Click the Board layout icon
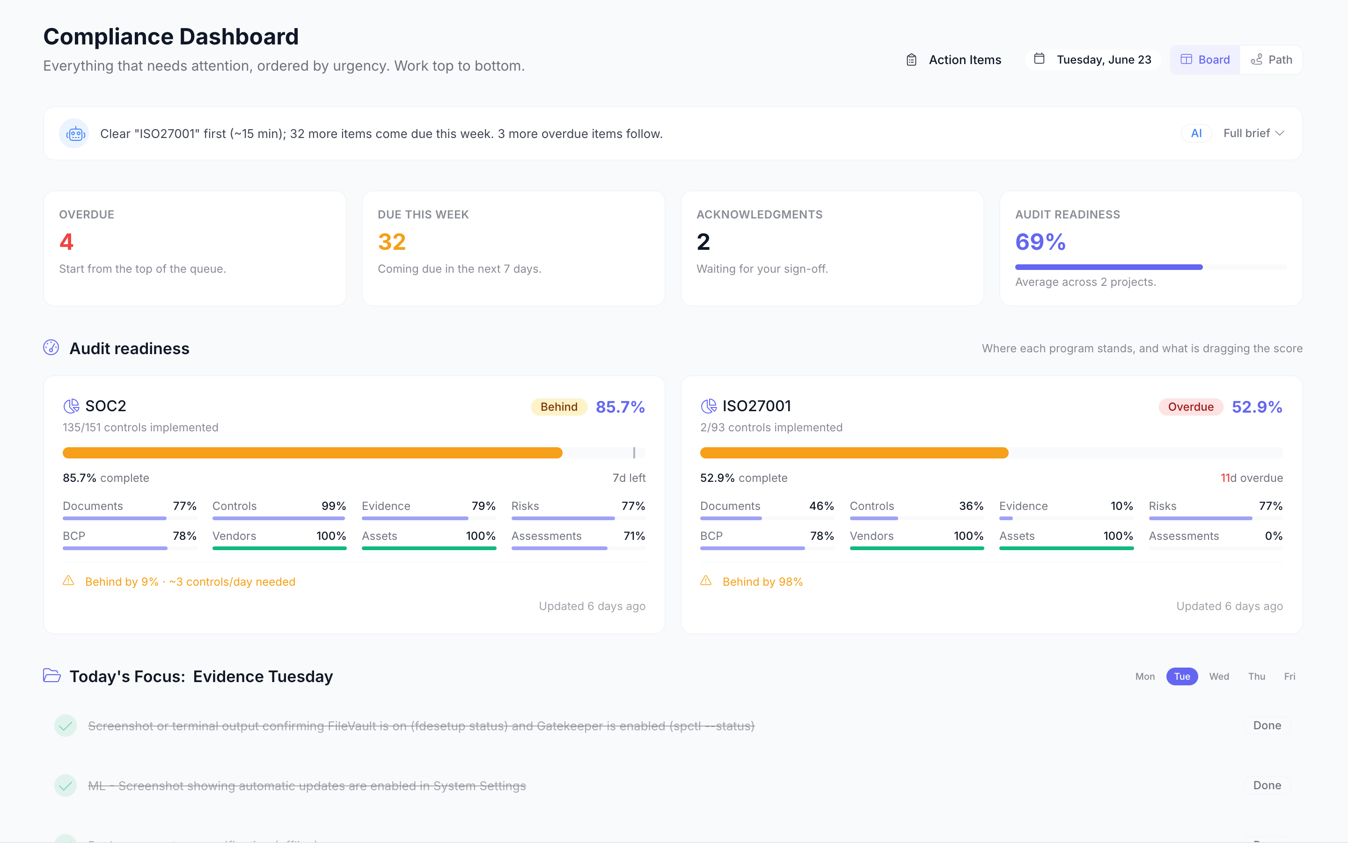Viewport: 1348px width, 843px height. point(1186,60)
